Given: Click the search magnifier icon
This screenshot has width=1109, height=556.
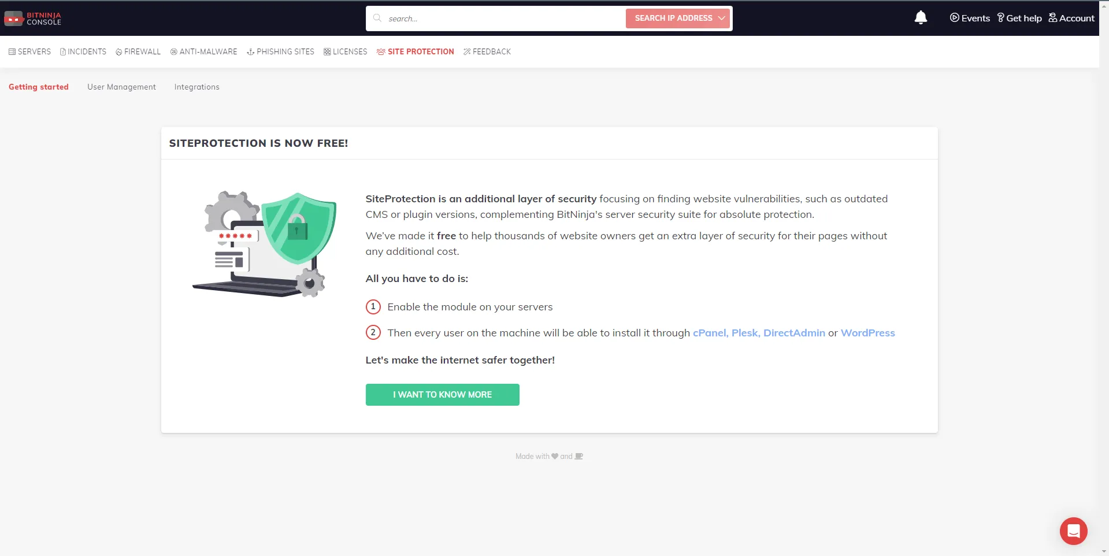Looking at the screenshot, I should [377, 18].
